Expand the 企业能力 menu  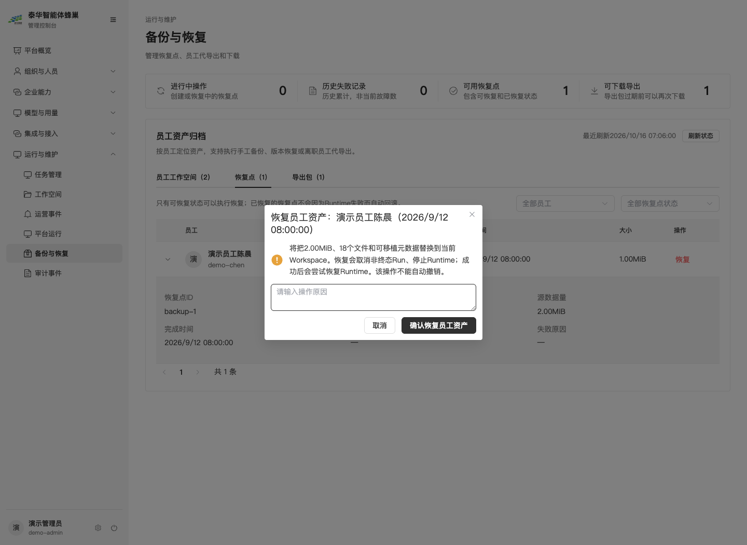point(64,92)
